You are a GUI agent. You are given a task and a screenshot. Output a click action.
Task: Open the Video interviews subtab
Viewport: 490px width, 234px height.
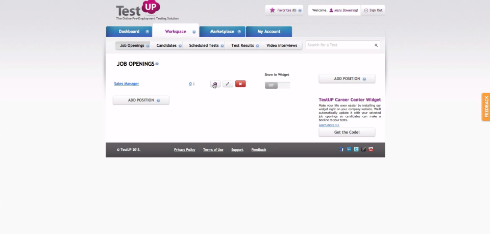(x=282, y=45)
